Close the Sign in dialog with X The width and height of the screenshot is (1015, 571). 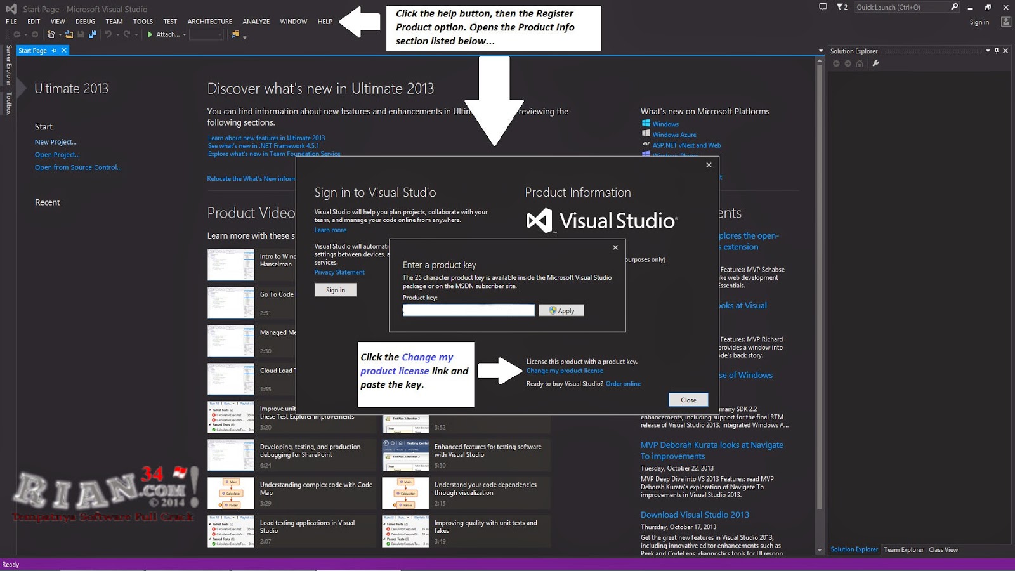[x=709, y=165]
